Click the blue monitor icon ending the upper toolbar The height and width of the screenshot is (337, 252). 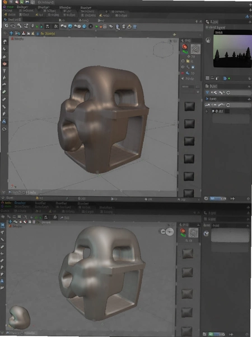(x=135, y=26)
